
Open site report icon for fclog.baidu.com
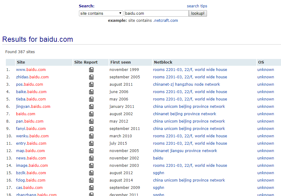pos(91,180)
